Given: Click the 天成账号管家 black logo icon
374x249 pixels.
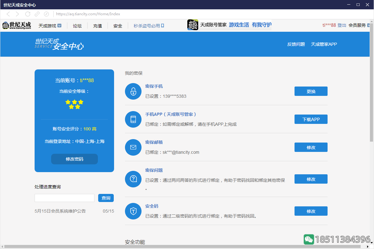Looking at the screenshot, I should coord(192,25).
